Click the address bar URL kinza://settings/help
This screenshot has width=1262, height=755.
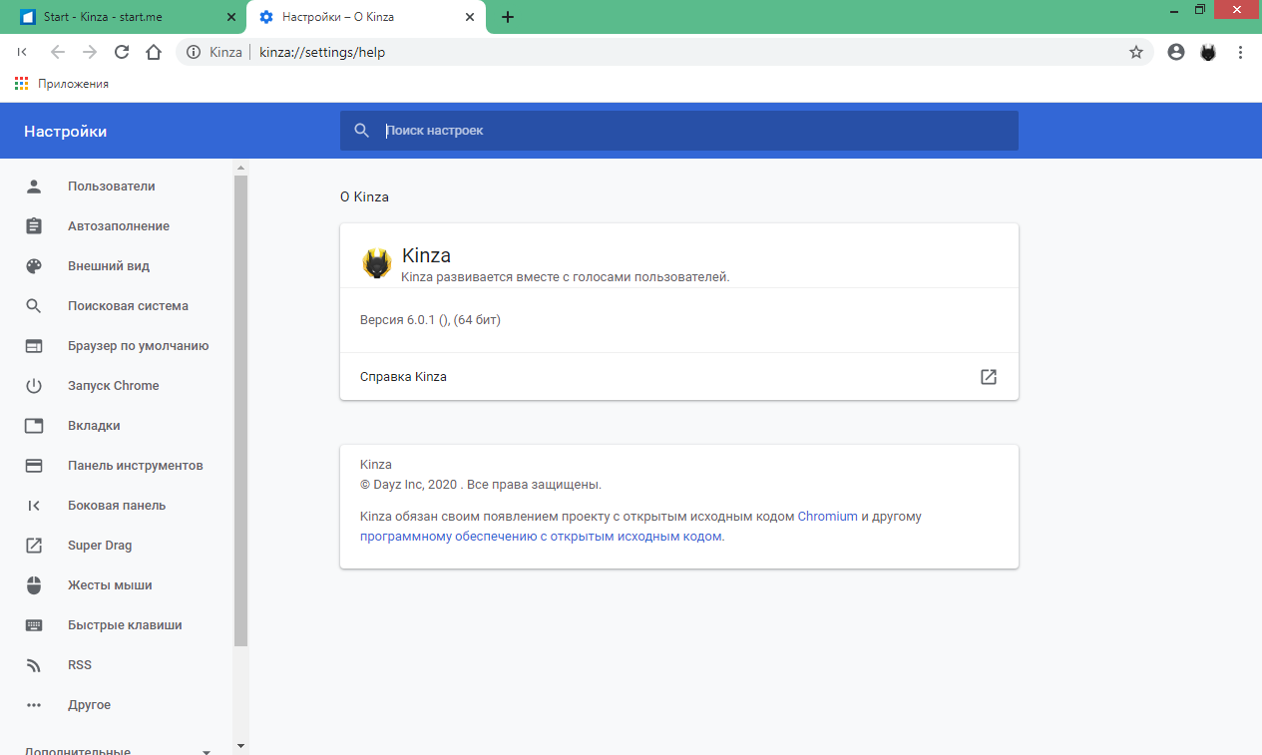pyautogui.click(x=321, y=52)
